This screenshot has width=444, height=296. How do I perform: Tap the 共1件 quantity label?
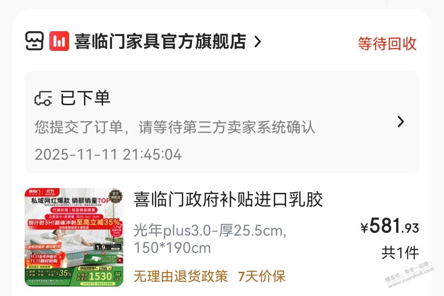(400, 252)
